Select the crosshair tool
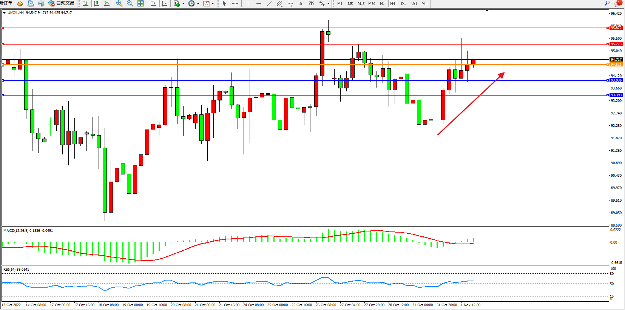 (x=235, y=4)
